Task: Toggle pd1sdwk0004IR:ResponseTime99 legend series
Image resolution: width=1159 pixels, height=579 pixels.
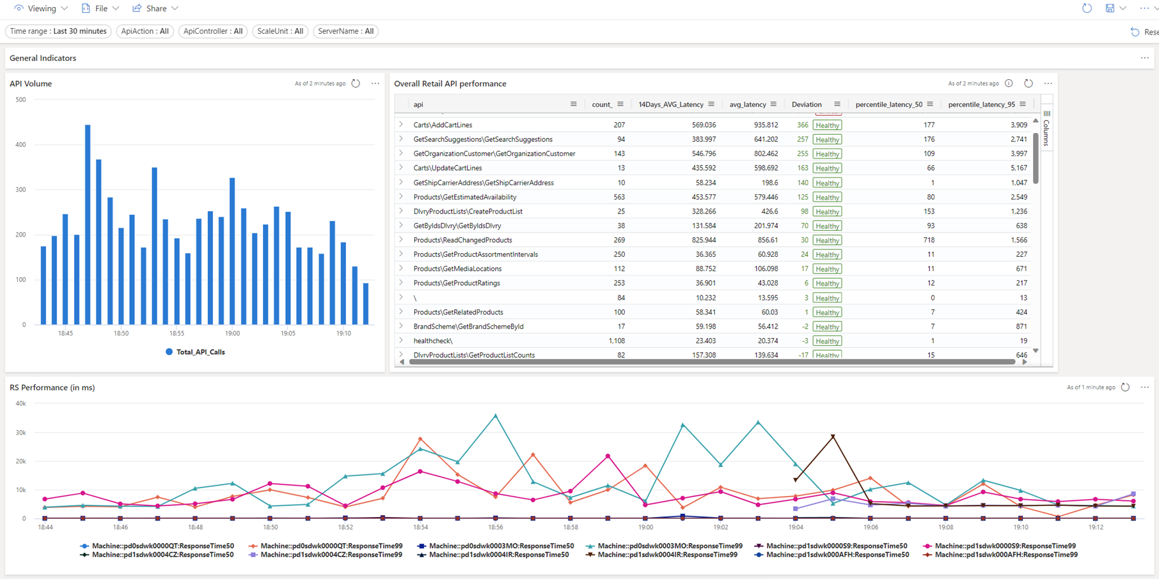Action: 661,555
